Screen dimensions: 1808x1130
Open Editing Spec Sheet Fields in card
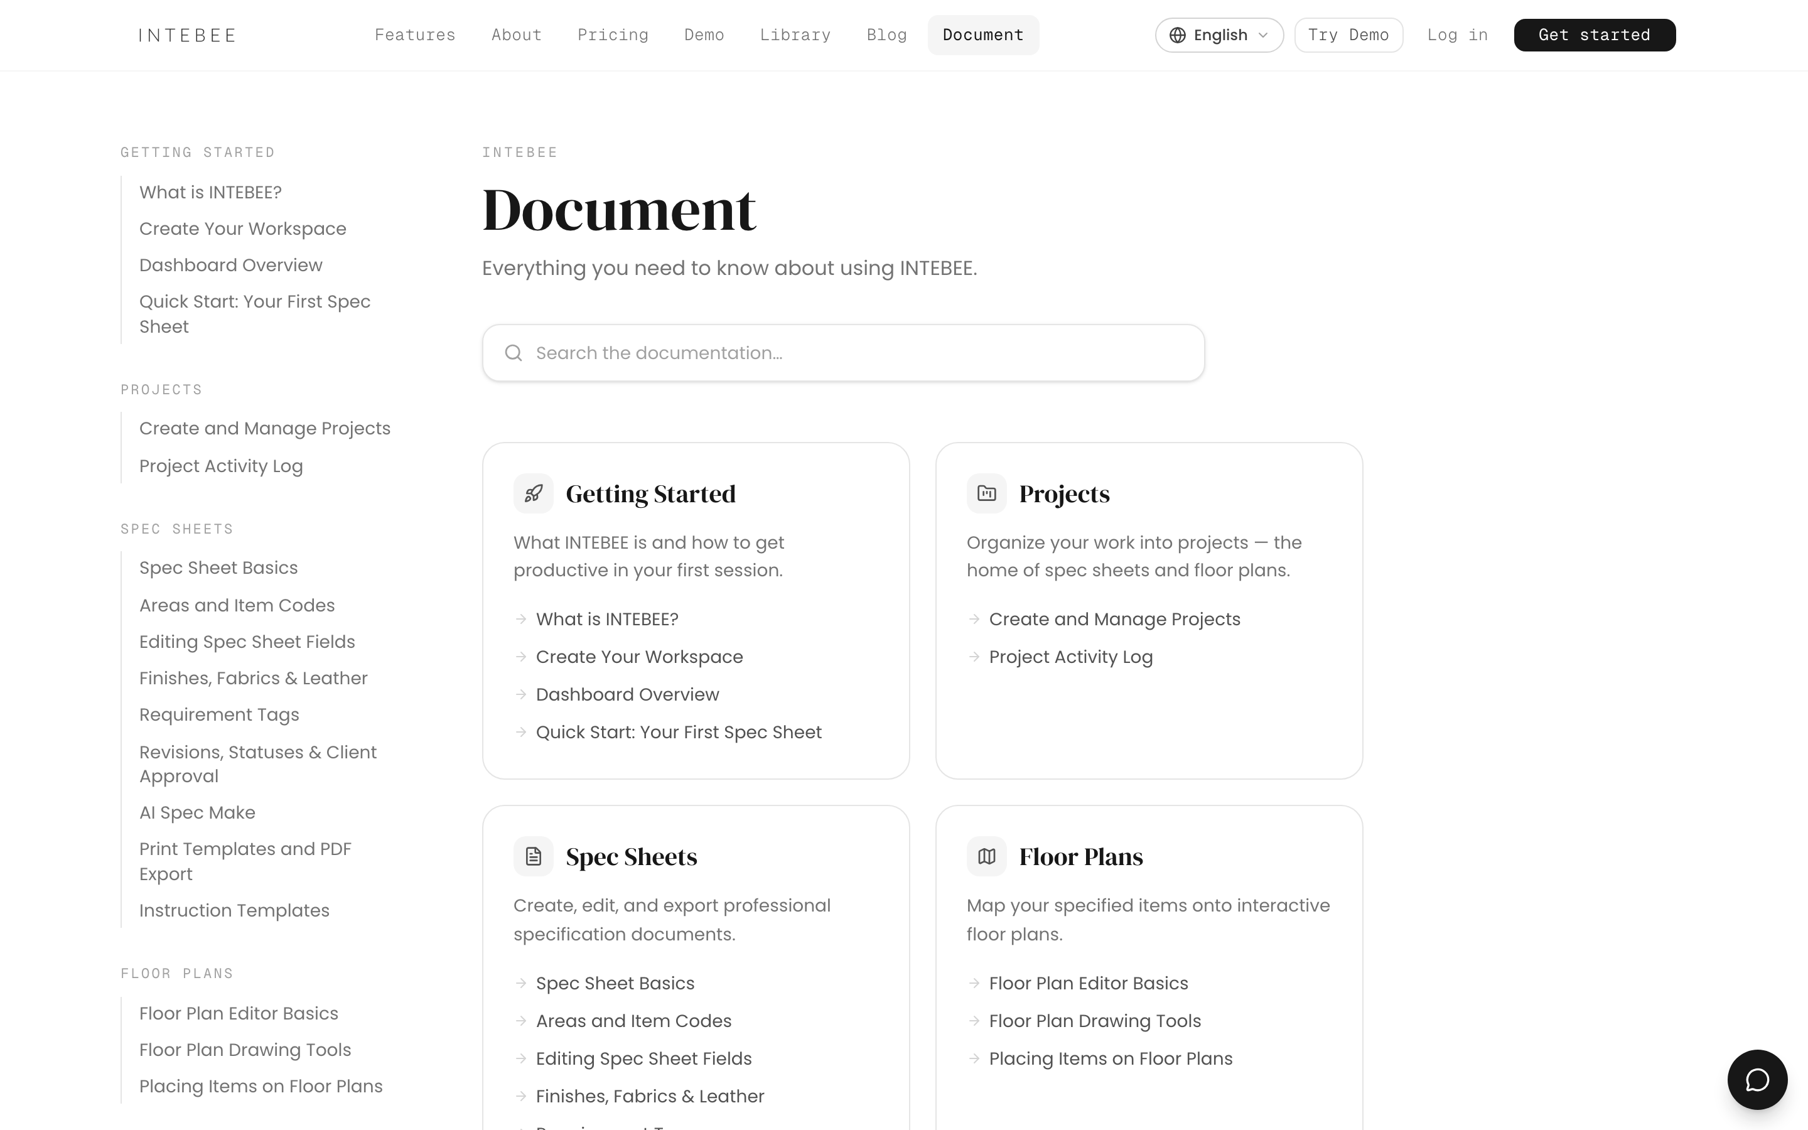point(643,1058)
